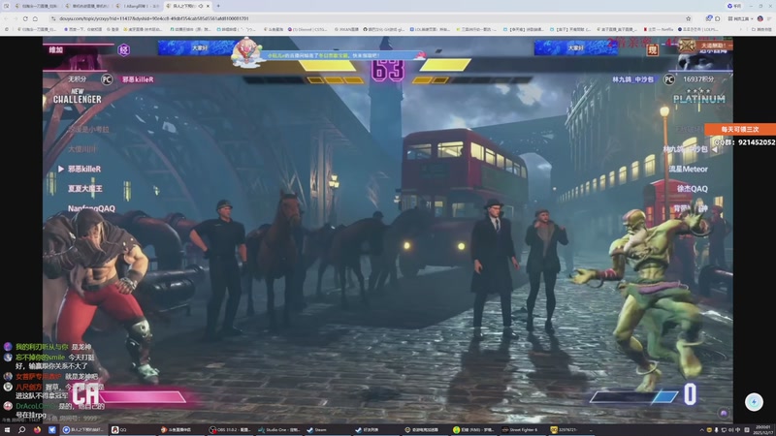776x436 pixels.
Task: Open the tab overview button at far left
Action: click(x=7, y=6)
